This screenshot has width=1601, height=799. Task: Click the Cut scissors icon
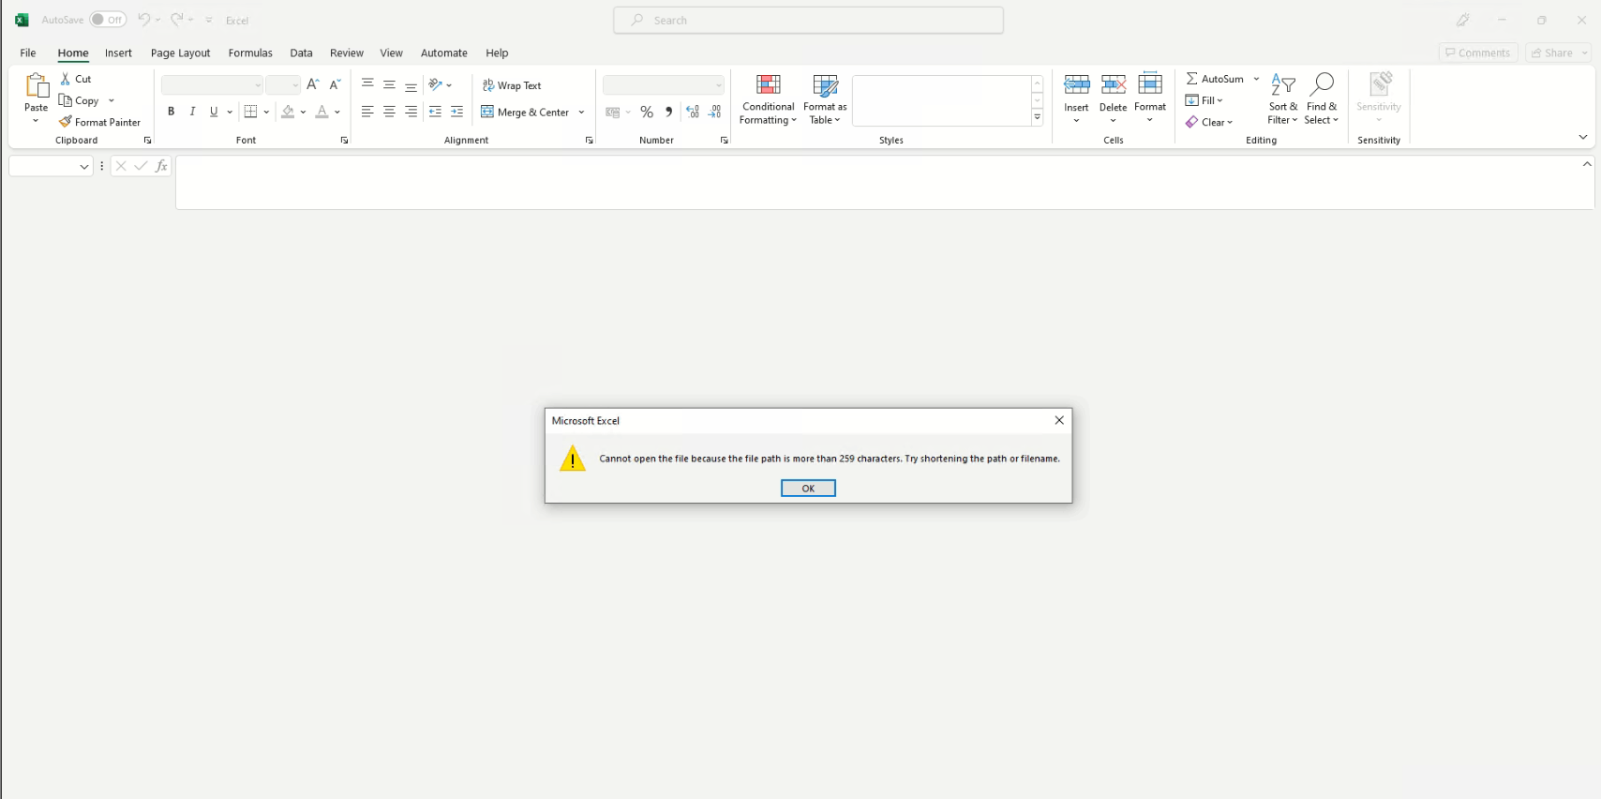(x=66, y=79)
